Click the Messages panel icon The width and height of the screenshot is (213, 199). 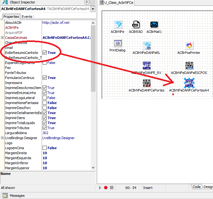coord(5,196)
